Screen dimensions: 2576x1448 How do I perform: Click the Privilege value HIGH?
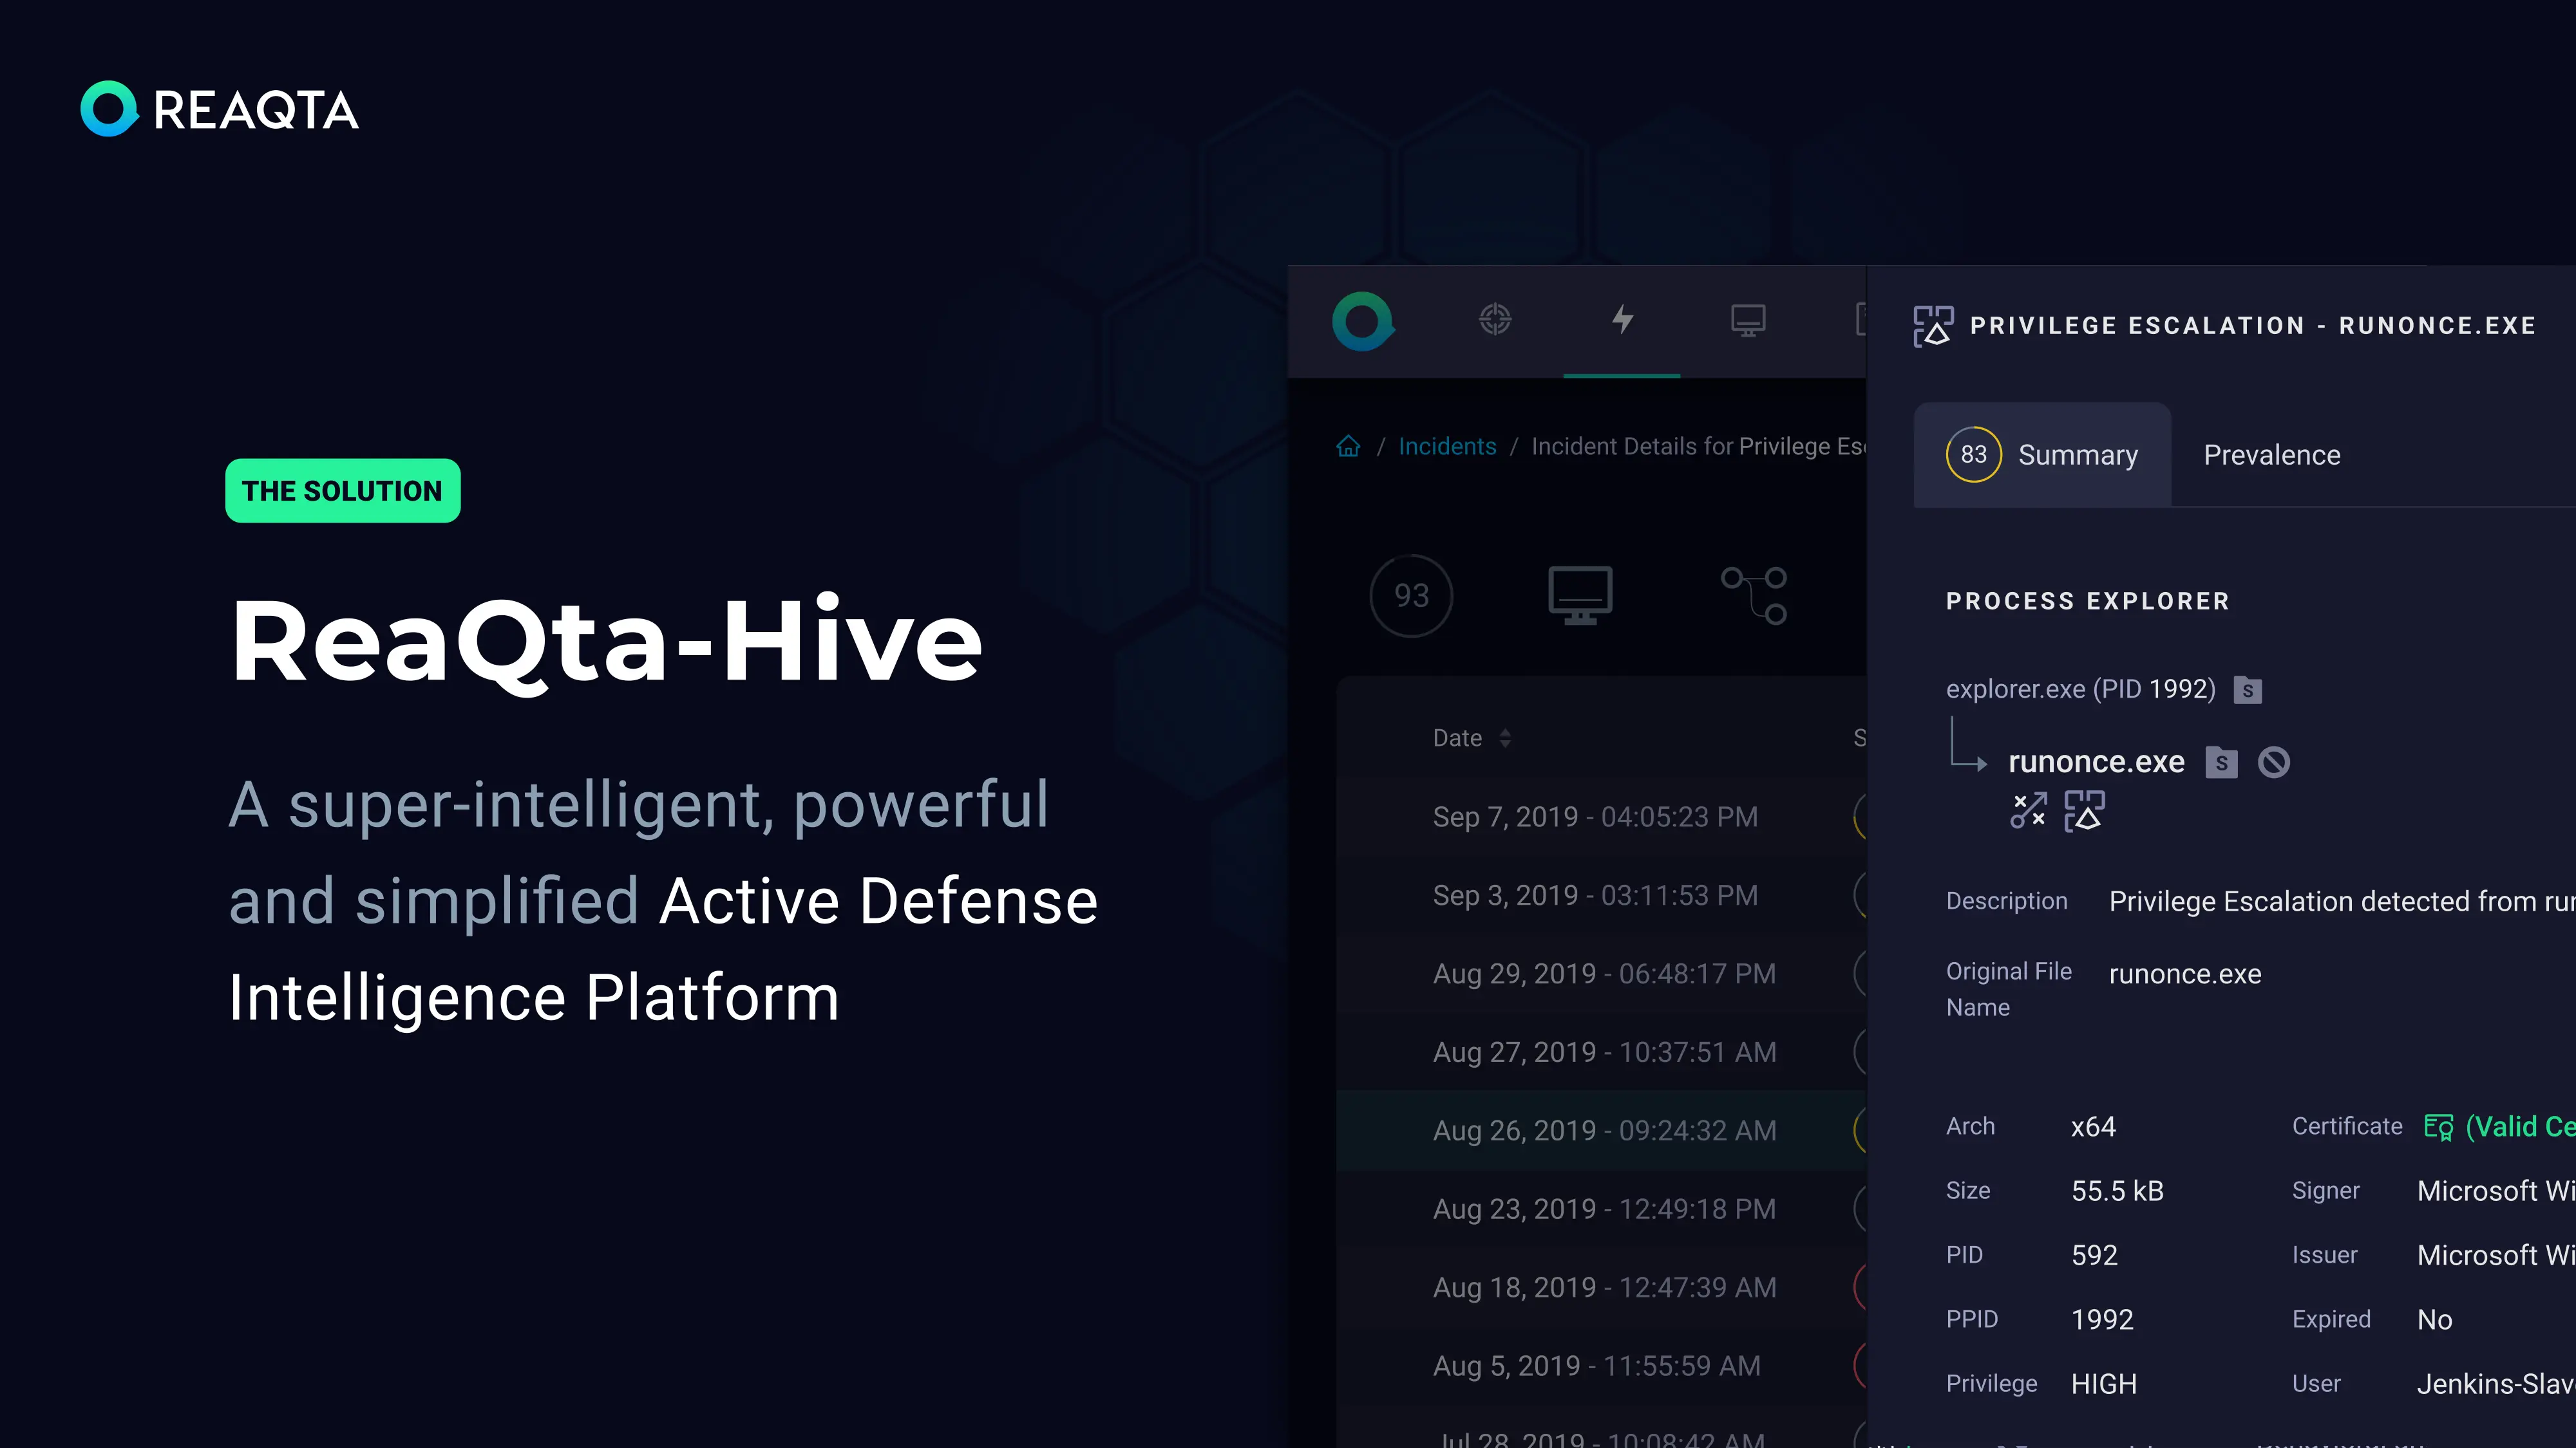2104,1384
